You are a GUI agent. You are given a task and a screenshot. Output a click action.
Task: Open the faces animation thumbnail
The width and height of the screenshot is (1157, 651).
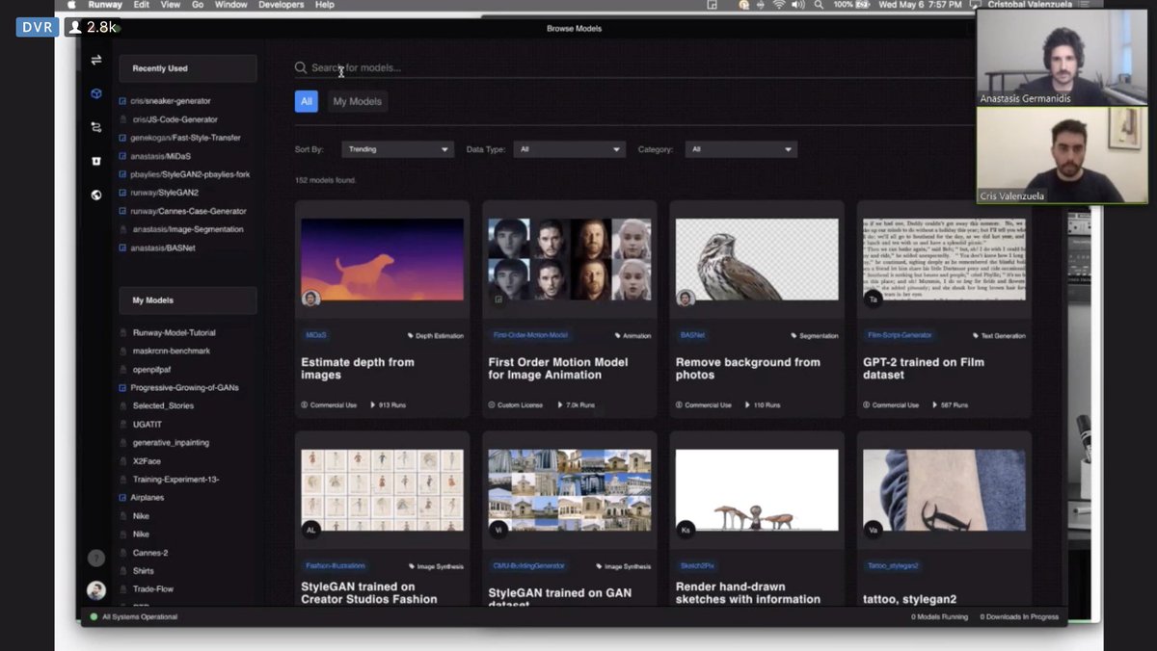[570, 259]
